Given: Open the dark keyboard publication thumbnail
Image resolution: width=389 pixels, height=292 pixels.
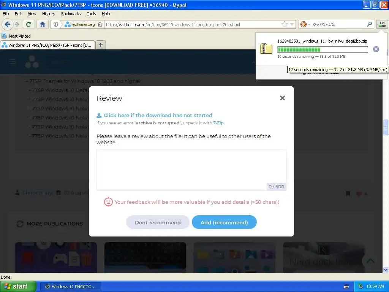Looking at the screenshot, I should pyautogui.click(x=145, y=257).
